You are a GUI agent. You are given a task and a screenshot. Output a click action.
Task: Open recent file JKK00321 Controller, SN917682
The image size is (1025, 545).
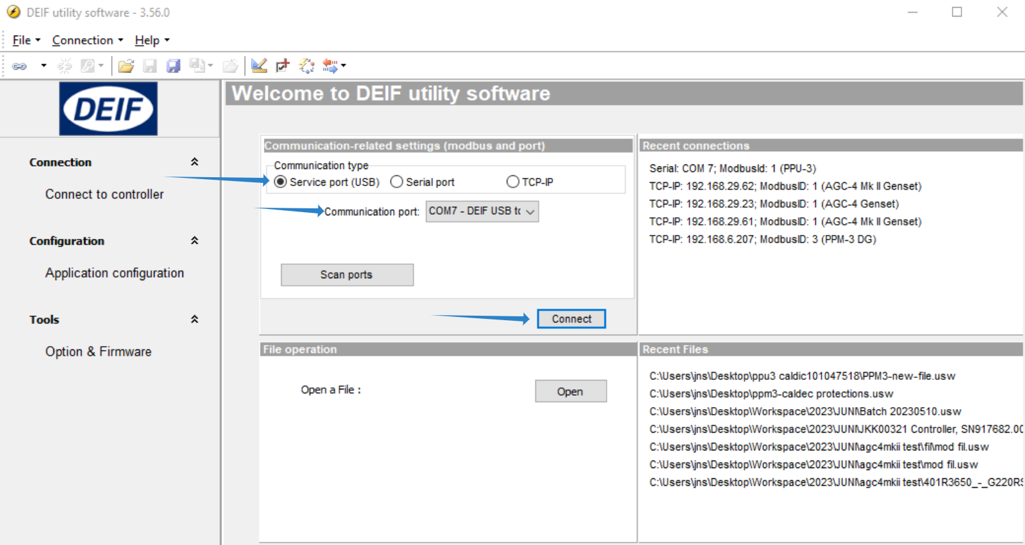coord(836,429)
